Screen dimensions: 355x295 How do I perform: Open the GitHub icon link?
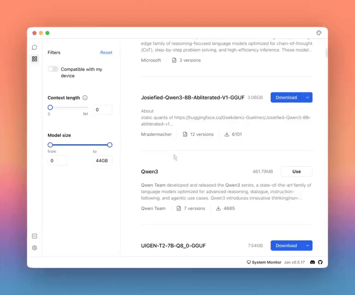(x=320, y=262)
